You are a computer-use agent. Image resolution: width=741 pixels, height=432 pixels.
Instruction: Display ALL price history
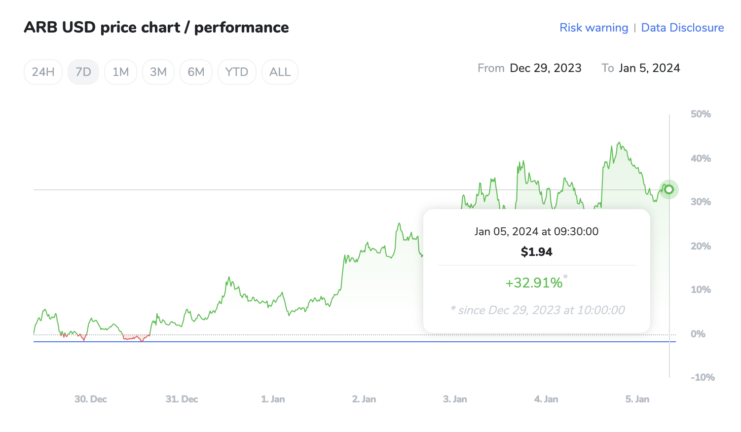tap(280, 72)
